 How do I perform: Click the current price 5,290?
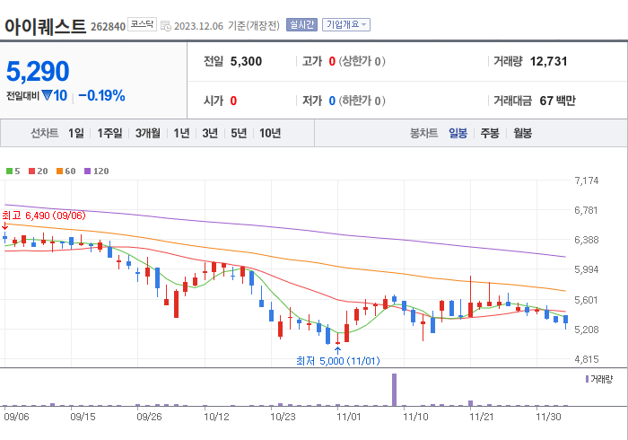pos(38,71)
